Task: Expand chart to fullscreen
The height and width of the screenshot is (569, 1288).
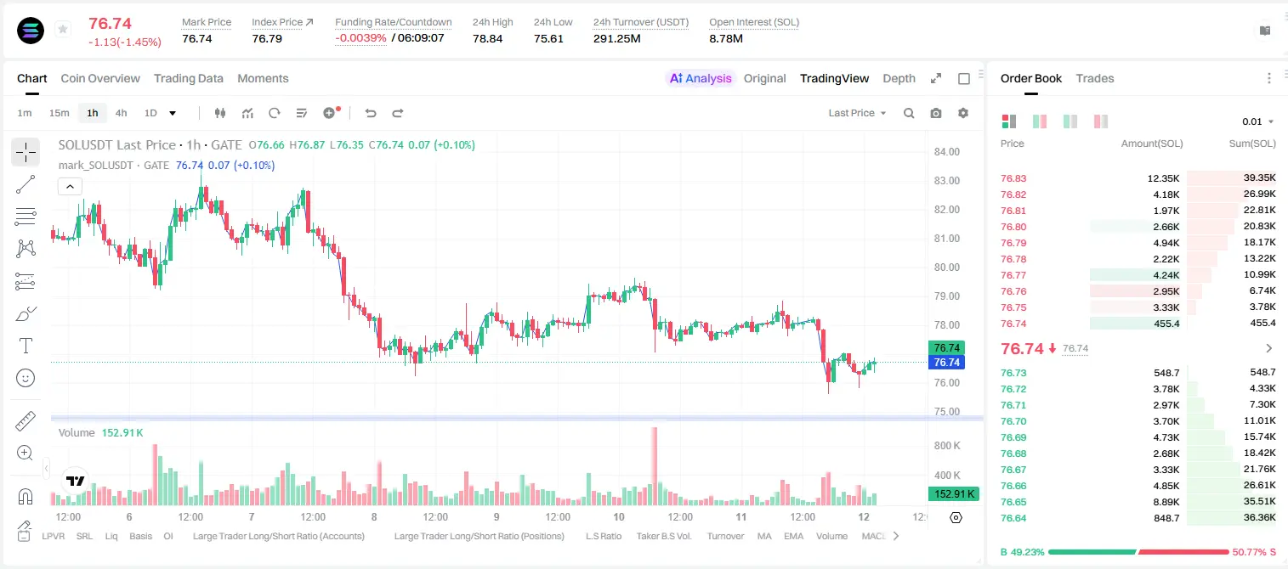Action: 936,78
